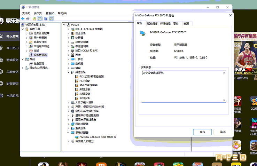Image resolution: width=257 pixels, height=166 pixels.
Task: Click the 品牌专区 sidebar item
Action: 10,72
